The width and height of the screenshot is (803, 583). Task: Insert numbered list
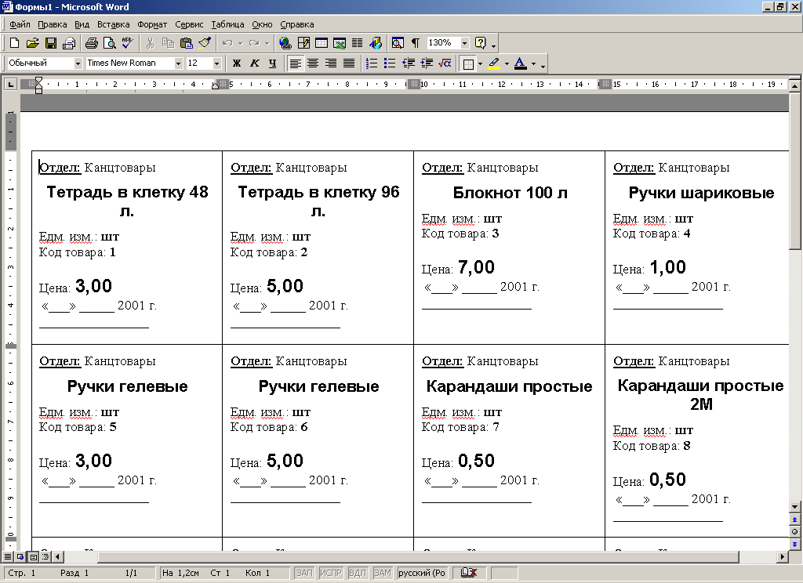click(372, 63)
